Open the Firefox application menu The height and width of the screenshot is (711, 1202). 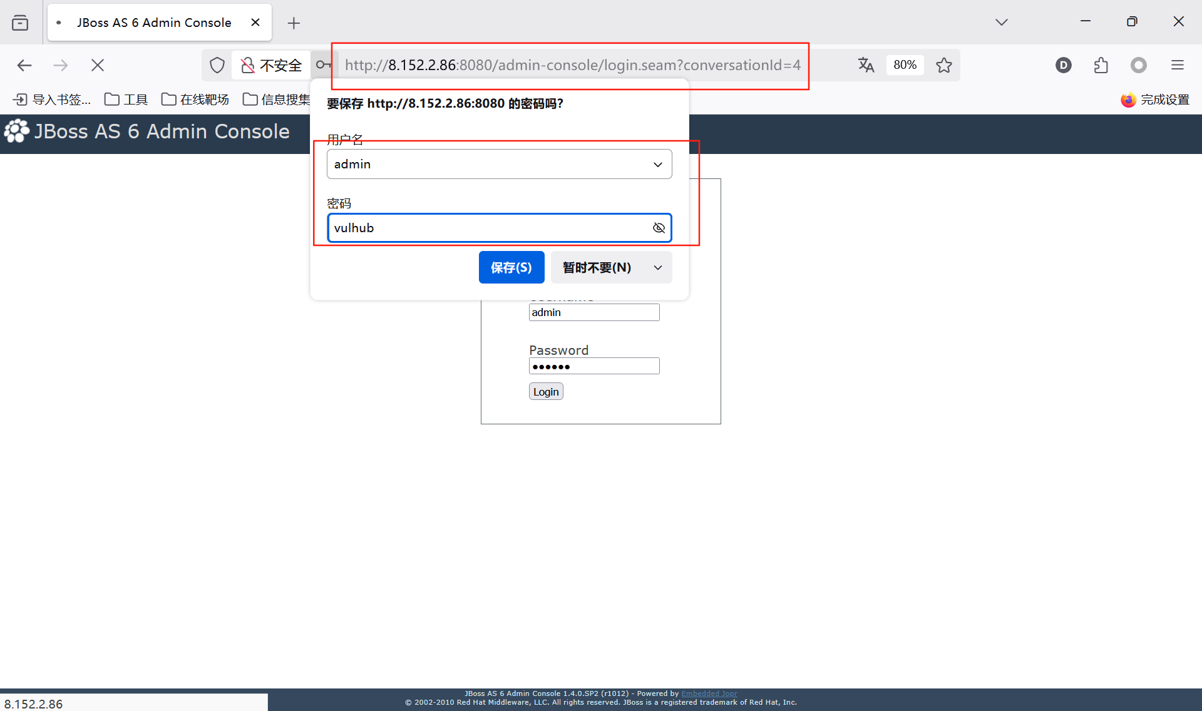click(x=1178, y=65)
